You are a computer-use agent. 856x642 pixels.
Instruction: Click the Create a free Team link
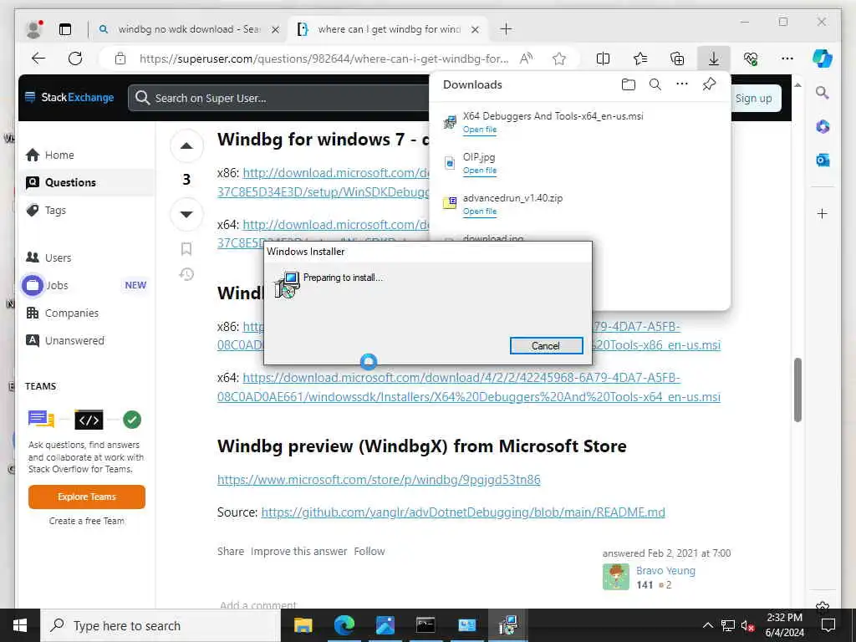[x=87, y=521]
